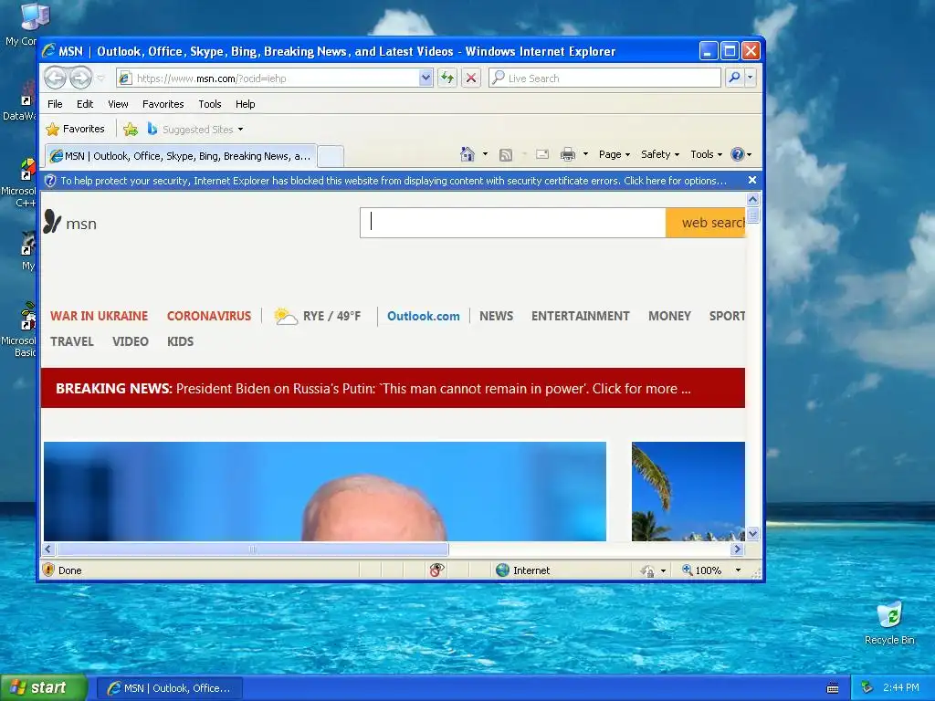Open the Favorites star button
The image size is (935, 701).
click(76, 129)
